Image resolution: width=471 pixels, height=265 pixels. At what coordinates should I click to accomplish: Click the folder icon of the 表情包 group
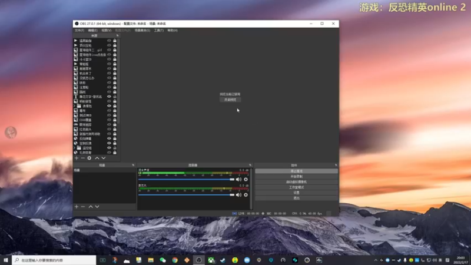pos(79,106)
